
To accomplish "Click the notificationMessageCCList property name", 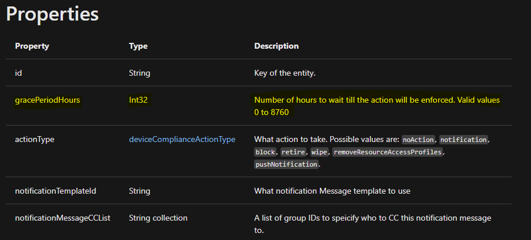I will 63,218.
